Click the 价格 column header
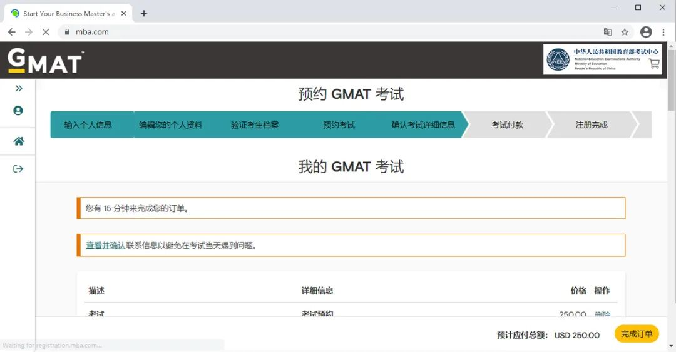Screen dimensions: 676x352 coord(578,291)
